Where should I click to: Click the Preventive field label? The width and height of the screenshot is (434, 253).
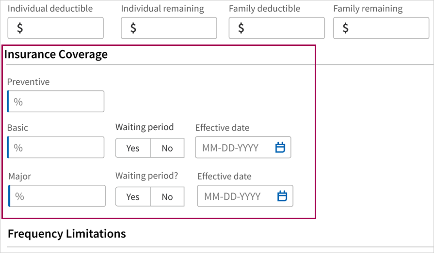point(28,82)
